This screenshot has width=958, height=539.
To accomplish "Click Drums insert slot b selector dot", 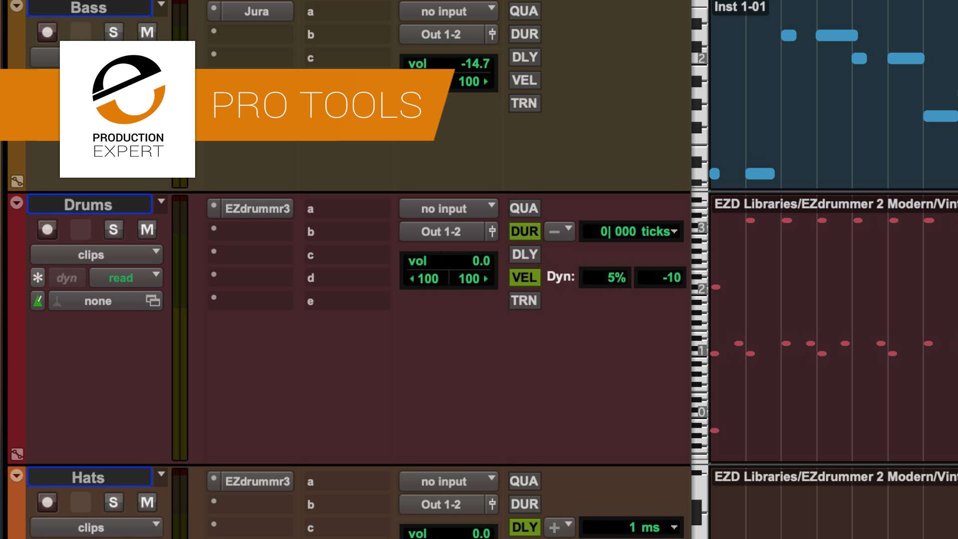I will click(x=214, y=229).
